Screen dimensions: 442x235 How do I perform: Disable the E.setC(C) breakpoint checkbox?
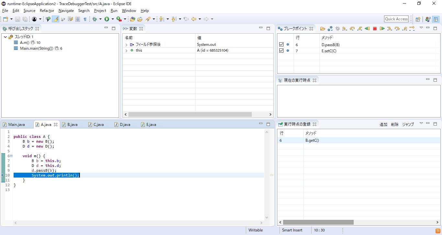[x=281, y=51]
